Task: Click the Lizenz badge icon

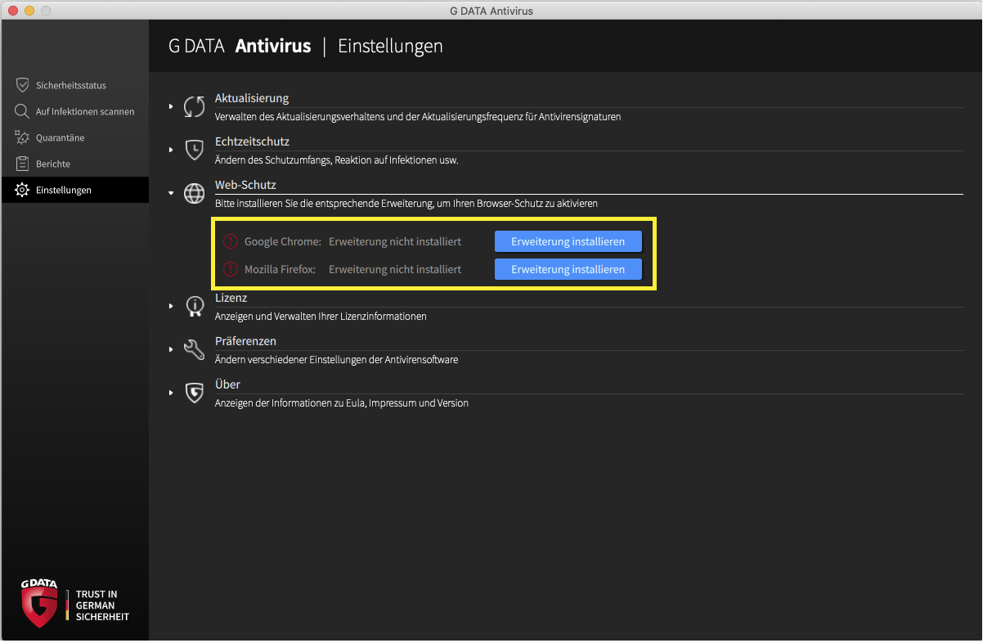Action: pyautogui.click(x=194, y=306)
